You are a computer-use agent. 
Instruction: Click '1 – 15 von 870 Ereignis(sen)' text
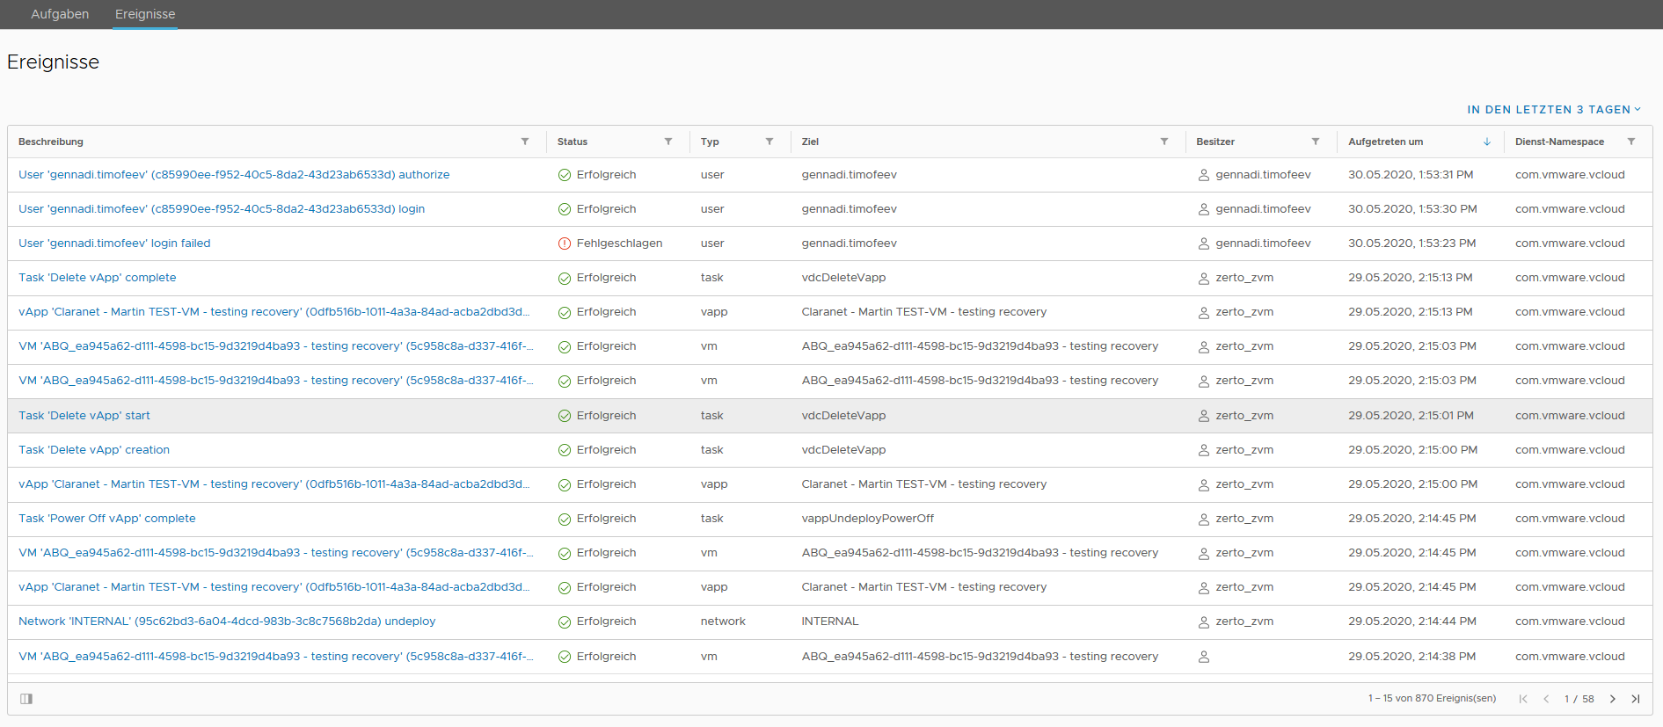(1432, 699)
